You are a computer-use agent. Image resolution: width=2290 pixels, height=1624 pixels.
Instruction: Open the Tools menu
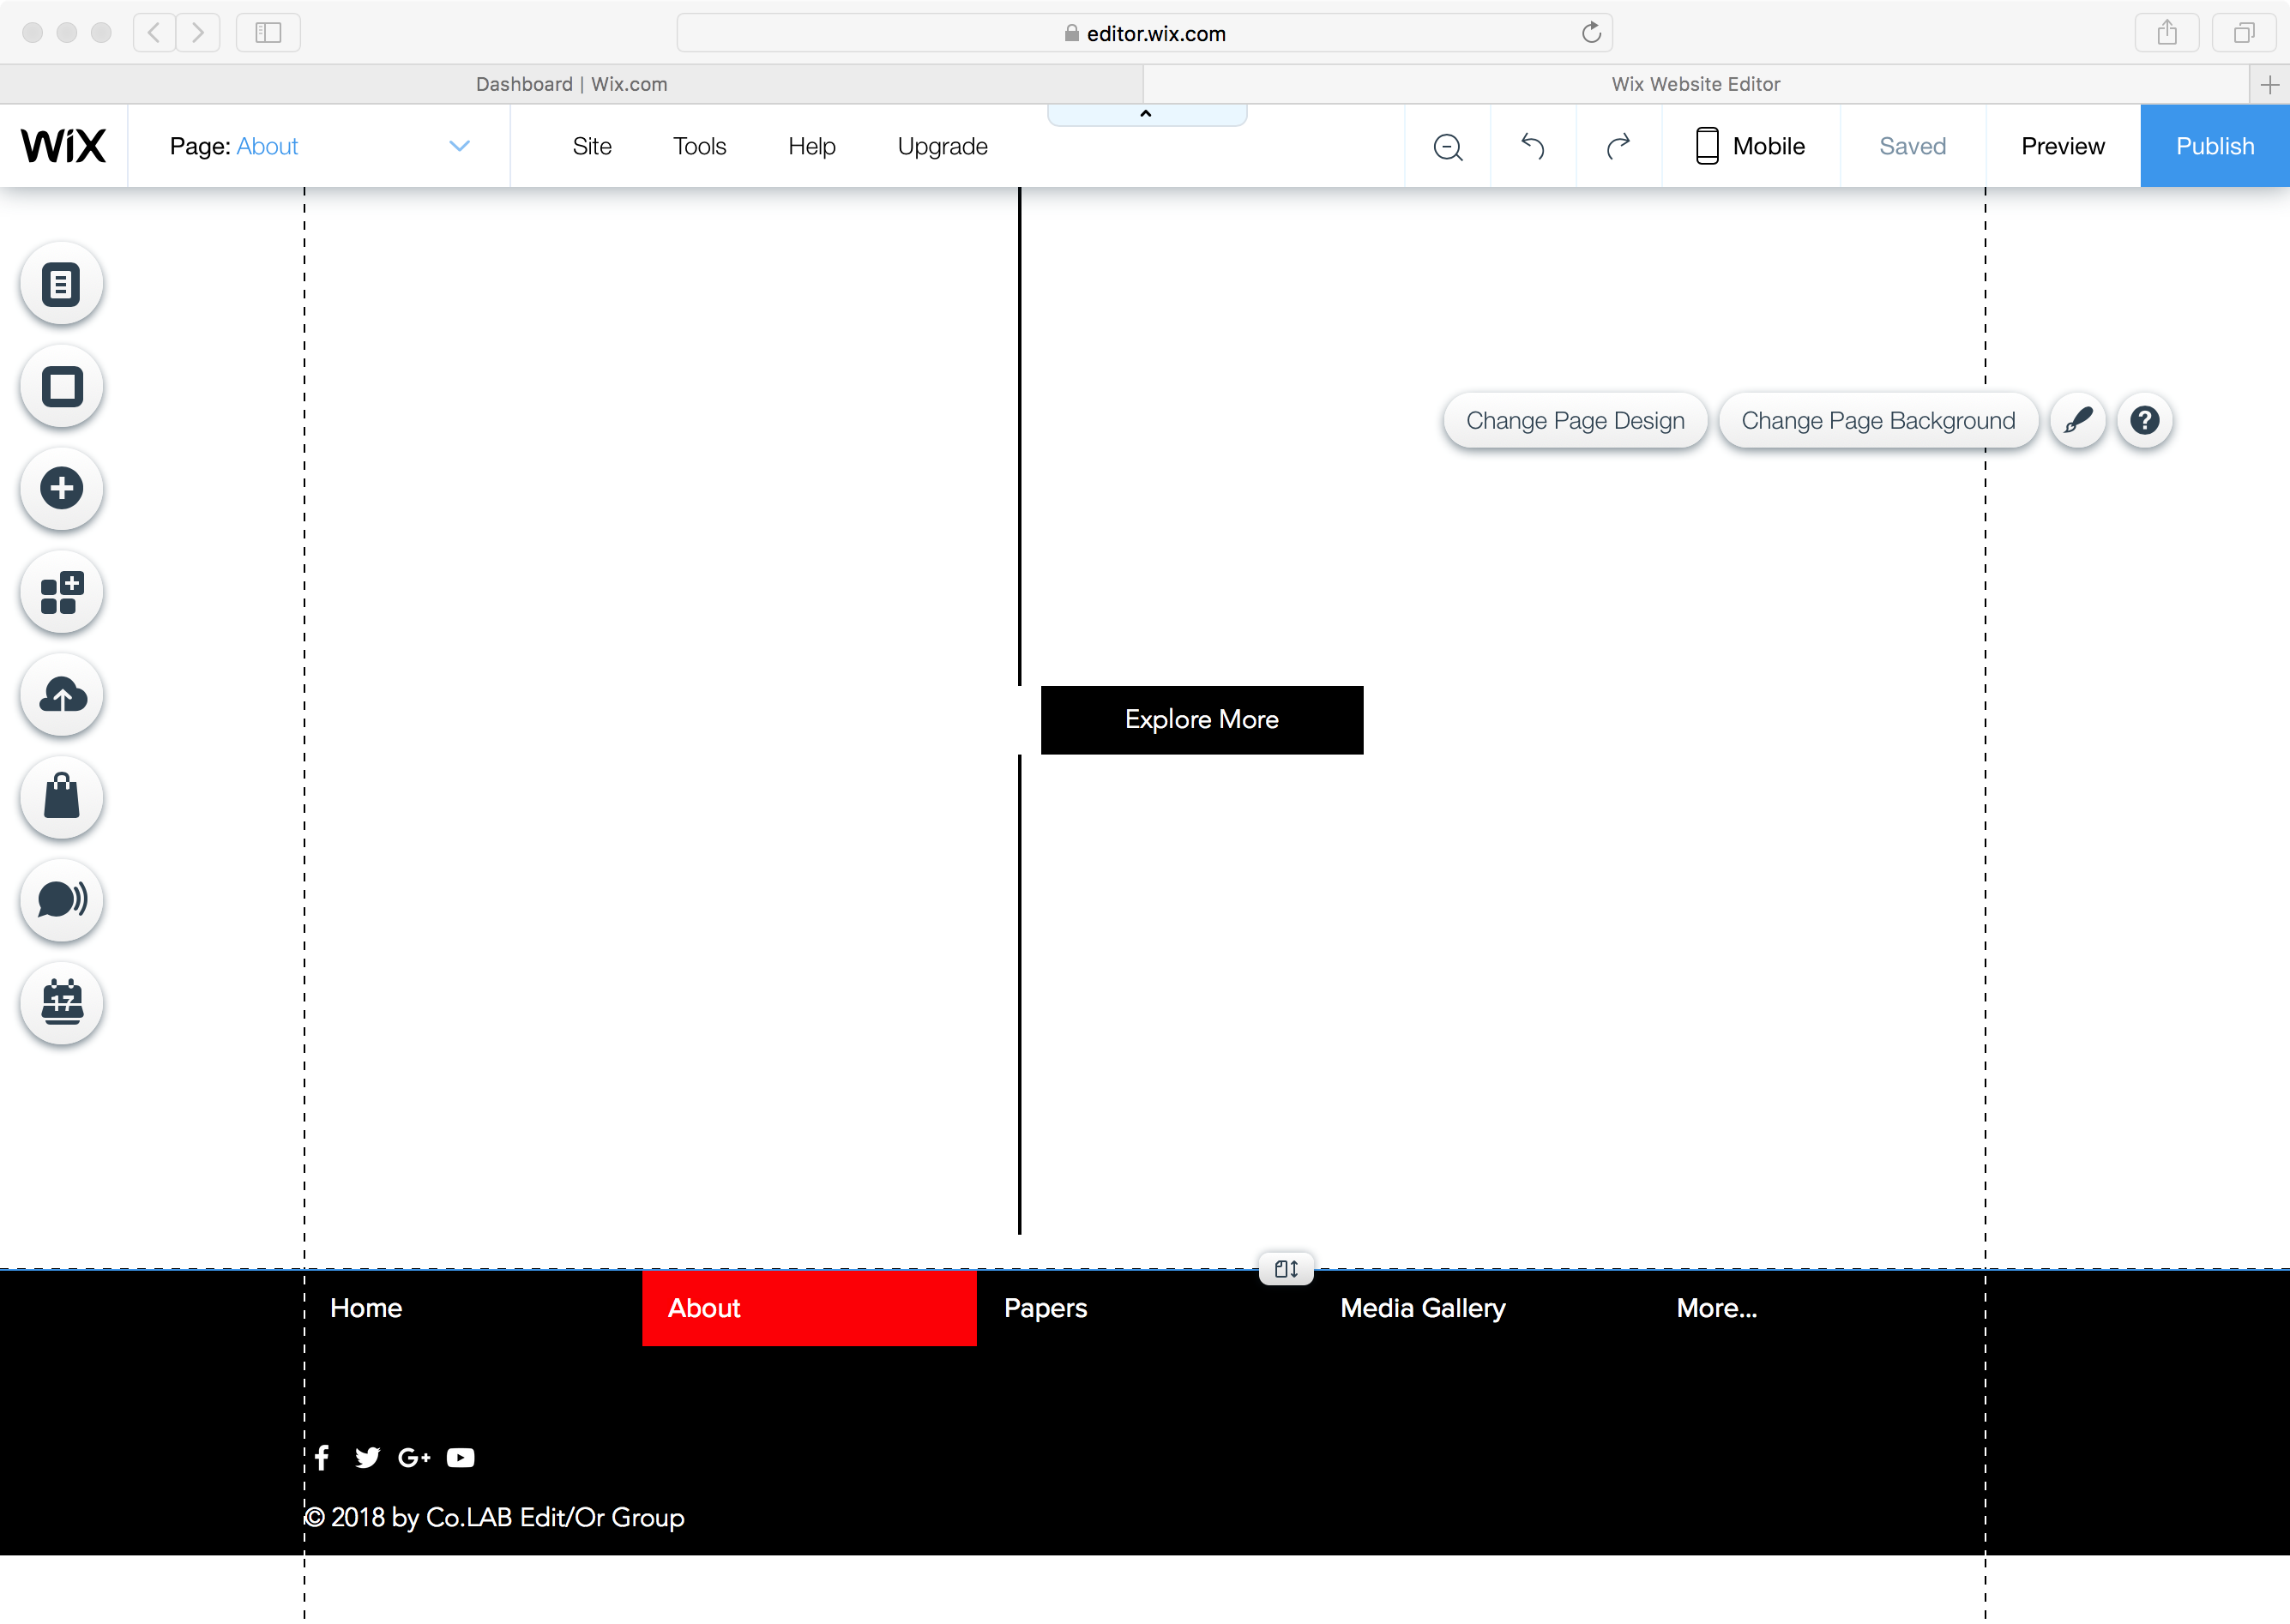click(x=699, y=147)
